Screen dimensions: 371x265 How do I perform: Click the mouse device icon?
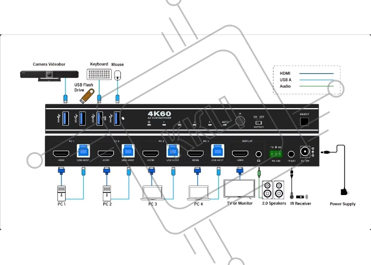pos(118,75)
